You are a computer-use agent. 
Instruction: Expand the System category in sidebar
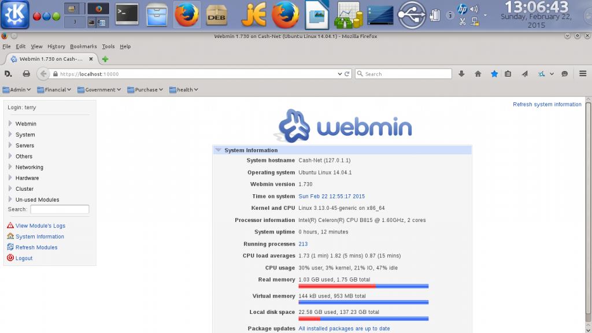(x=25, y=135)
